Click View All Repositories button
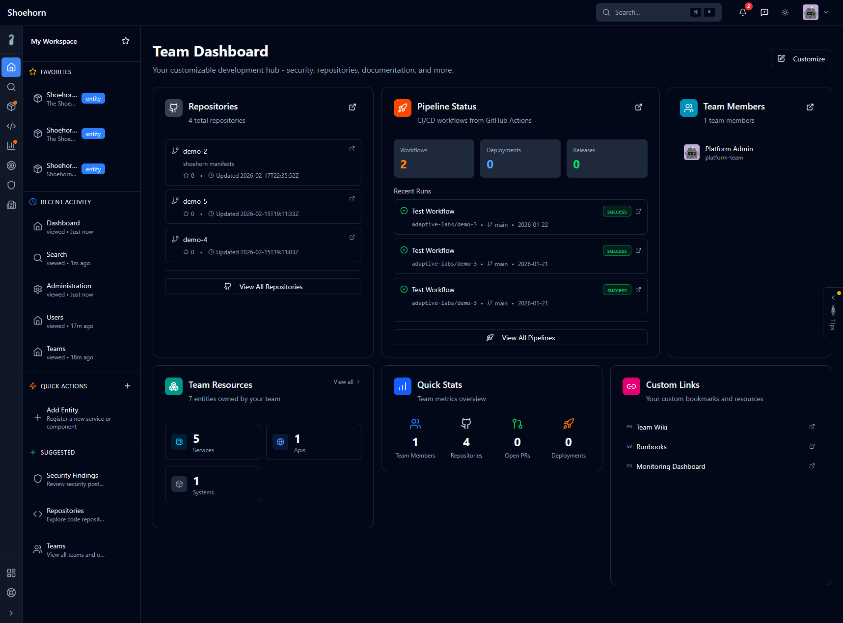The height and width of the screenshot is (623, 843). pyautogui.click(x=263, y=287)
